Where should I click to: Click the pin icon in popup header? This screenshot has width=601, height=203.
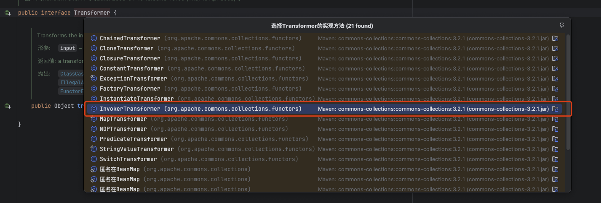[x=561, y=26]
